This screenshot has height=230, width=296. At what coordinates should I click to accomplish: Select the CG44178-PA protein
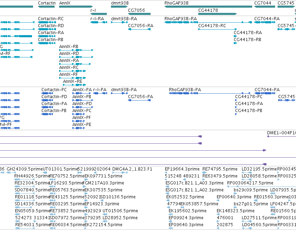click(236, 107)
